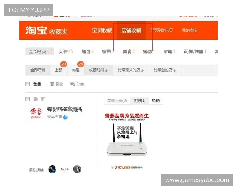The height and width of the screenshot is (190, 237).
Task: Click the 20 badge above 上新
Action: pyautogui.click(x=64, y=64)
